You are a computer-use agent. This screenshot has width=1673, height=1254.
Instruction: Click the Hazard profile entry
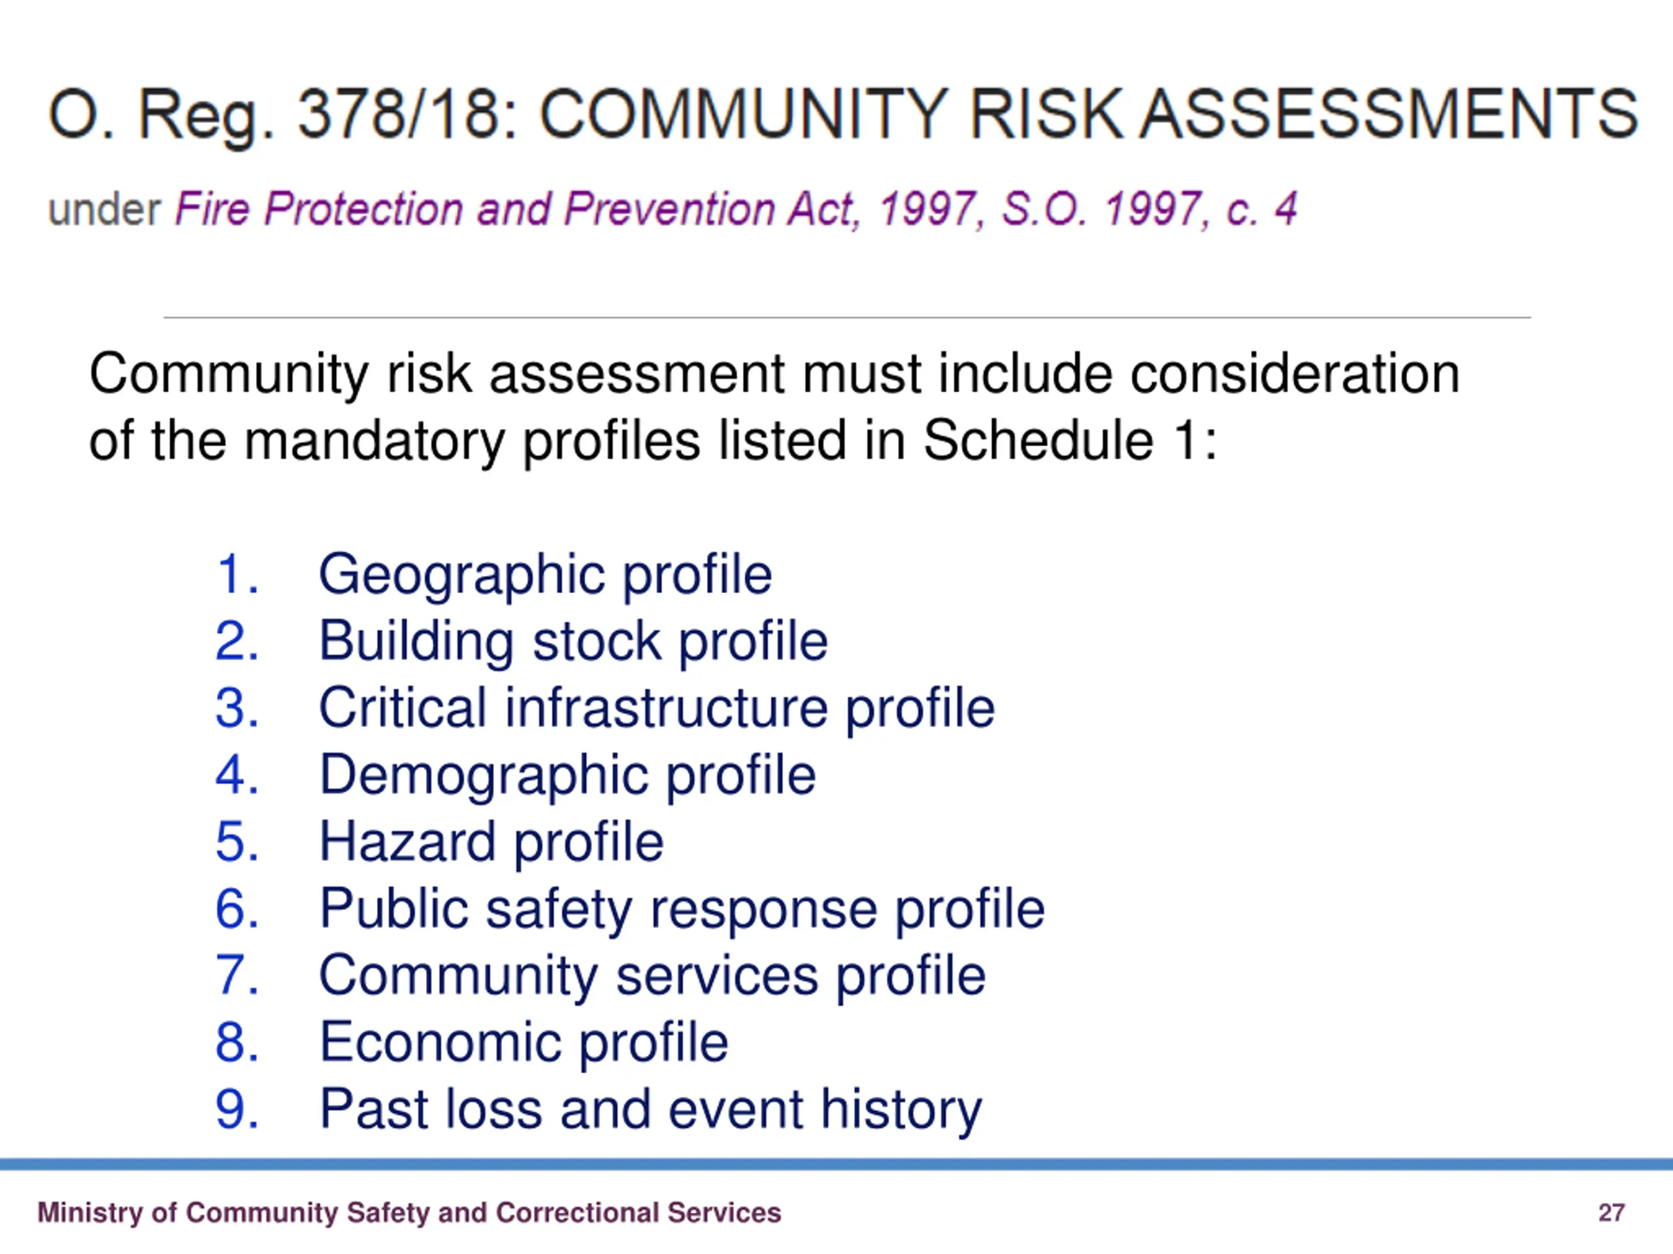pos(491,842)
